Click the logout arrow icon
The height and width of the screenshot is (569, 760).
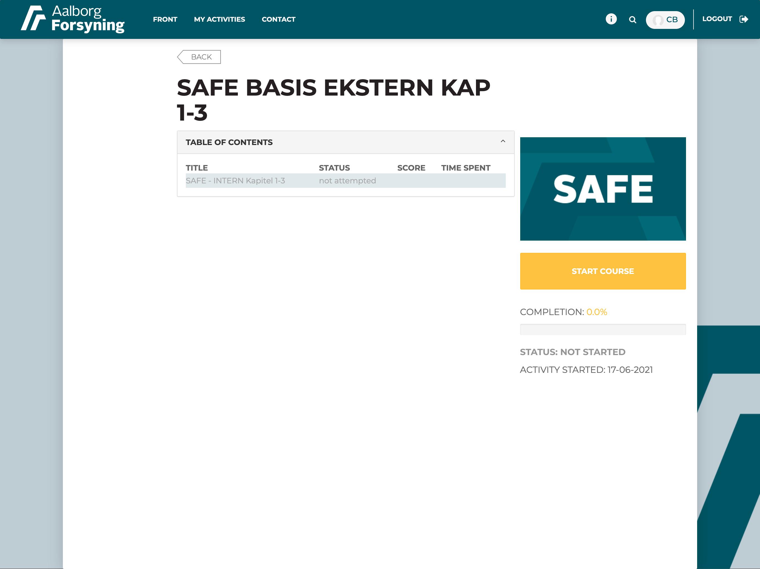(x=744, y=19)
